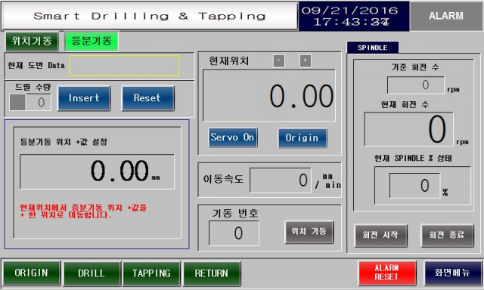Edit the SPINDLE % 상태 field
The height and width of the screenshot is (290, 484).
(x=414, y=186)
